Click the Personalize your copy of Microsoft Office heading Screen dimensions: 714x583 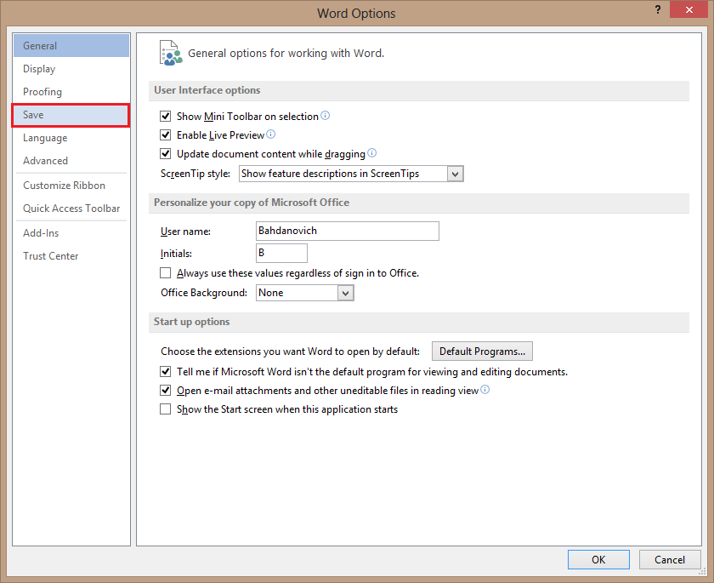click(252, 203)
